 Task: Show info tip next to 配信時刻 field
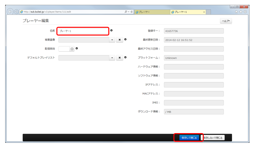77,48
